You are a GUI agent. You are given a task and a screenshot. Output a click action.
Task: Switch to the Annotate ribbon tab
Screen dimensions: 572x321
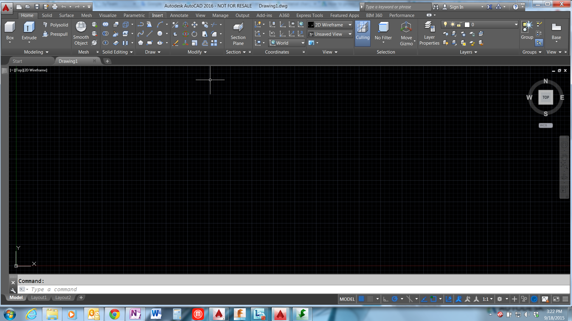[x=179, y=15]
